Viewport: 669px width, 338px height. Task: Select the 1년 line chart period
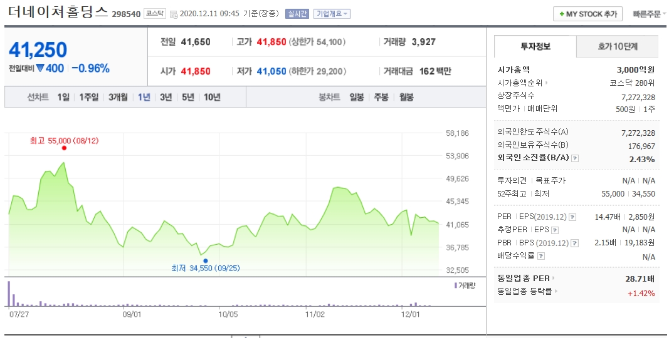144,97
